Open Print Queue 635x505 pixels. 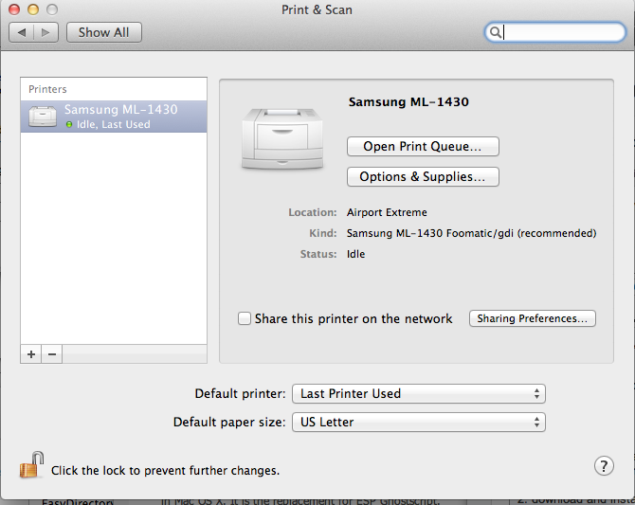coord(423,146)
